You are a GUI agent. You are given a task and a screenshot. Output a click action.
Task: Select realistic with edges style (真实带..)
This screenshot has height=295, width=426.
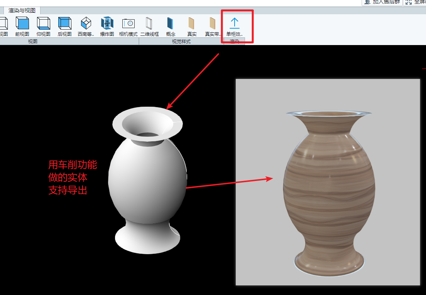tap(213, 26)
